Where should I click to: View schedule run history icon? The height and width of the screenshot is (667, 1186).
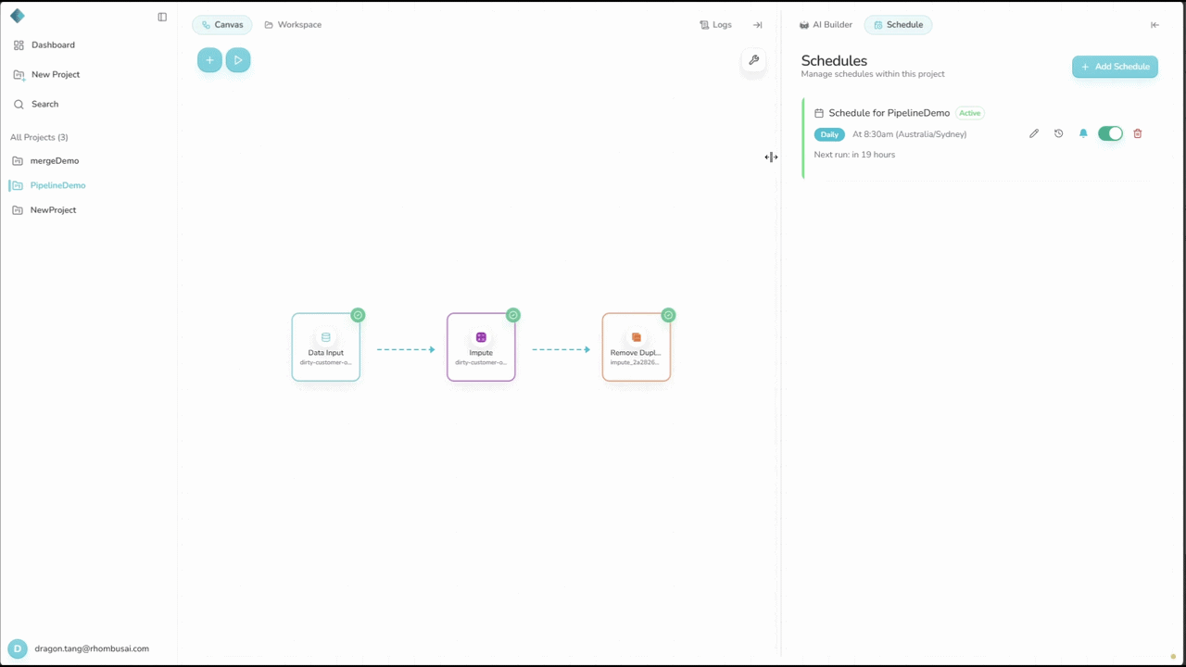click(1059, 133)
